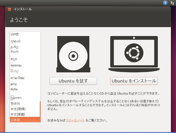Select the Burmese language entry
This screenshot has width=176, height=133.
coord(25,98)
